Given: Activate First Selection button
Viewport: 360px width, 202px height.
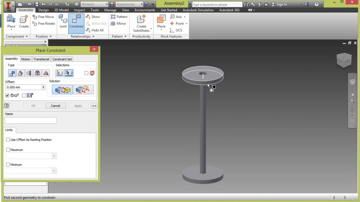Looking at the screenshot, I should pos(60,73).
